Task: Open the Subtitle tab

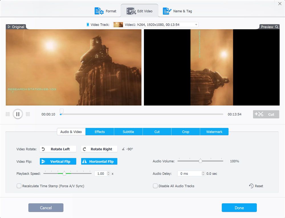Action: tap(128, 132)
